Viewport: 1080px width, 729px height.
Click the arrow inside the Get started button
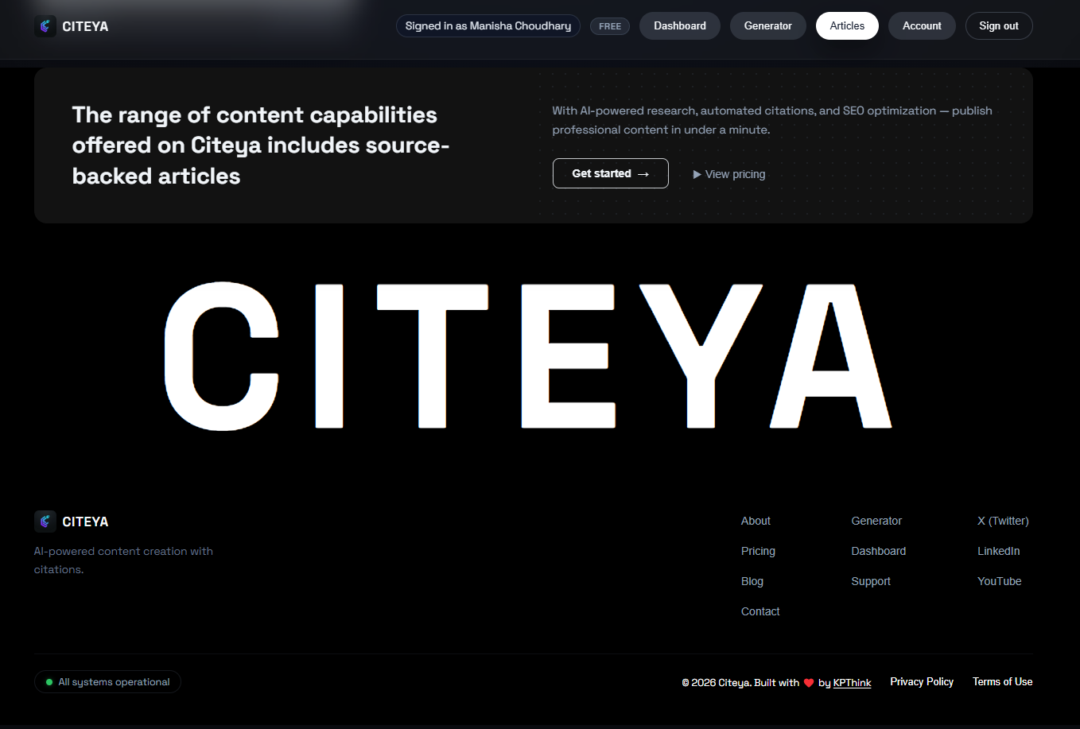(643, 173)
